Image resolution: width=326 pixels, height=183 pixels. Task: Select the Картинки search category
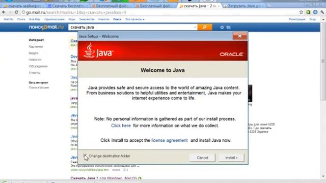click(x=36, y=46)
